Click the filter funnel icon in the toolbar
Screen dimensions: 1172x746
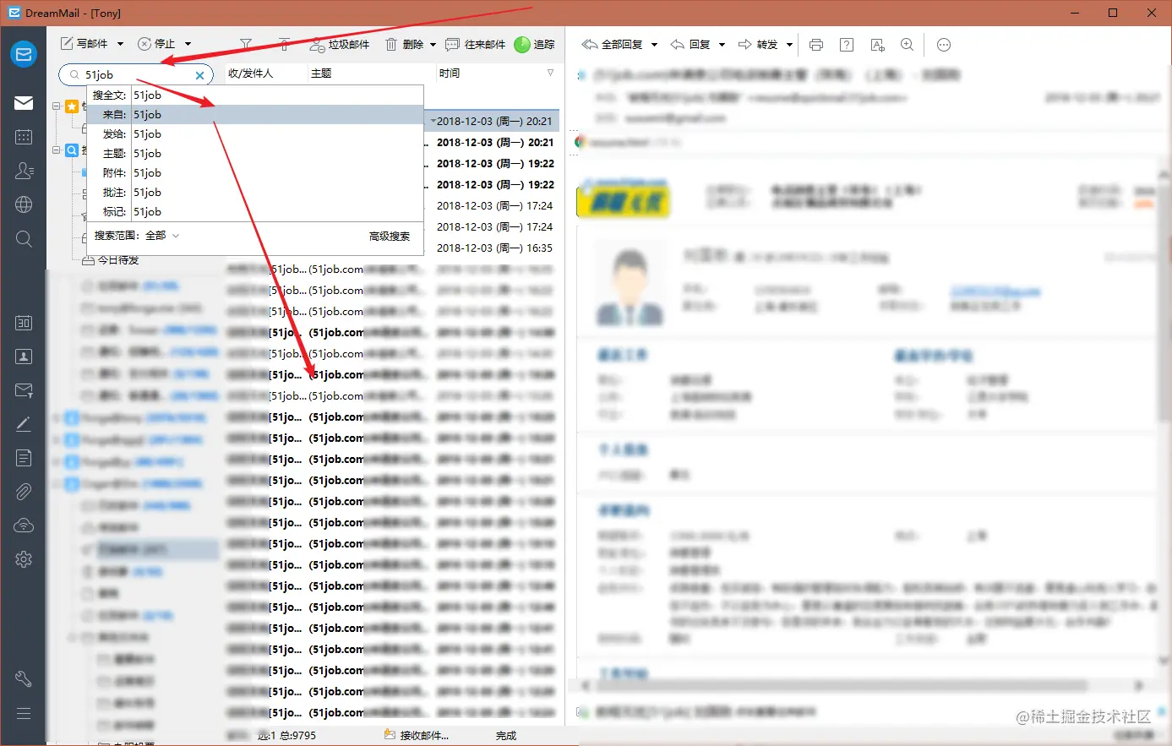pyautogui.click(x=246, y=44)
